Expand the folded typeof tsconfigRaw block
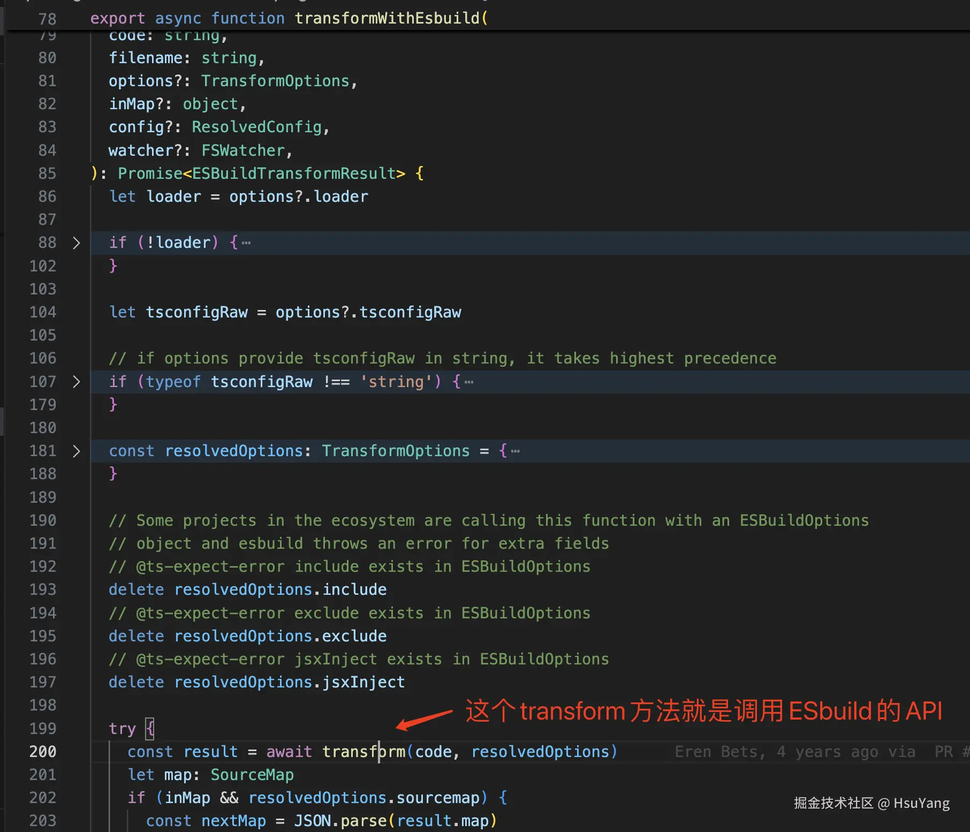 click(x=76, y=382)
